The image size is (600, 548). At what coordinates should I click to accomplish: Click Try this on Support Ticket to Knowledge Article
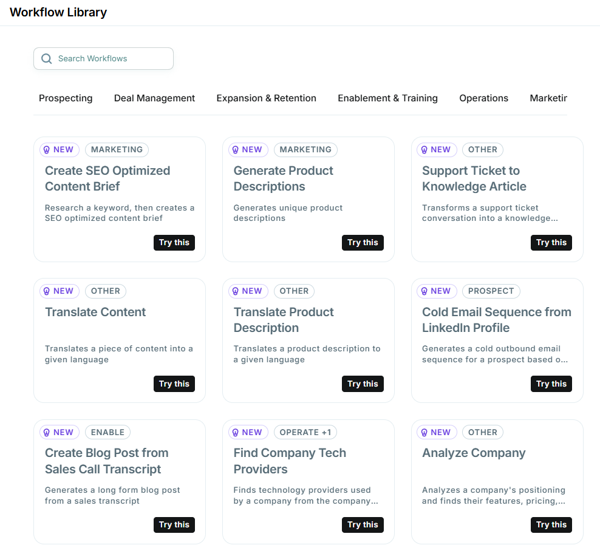coord(551,243)
